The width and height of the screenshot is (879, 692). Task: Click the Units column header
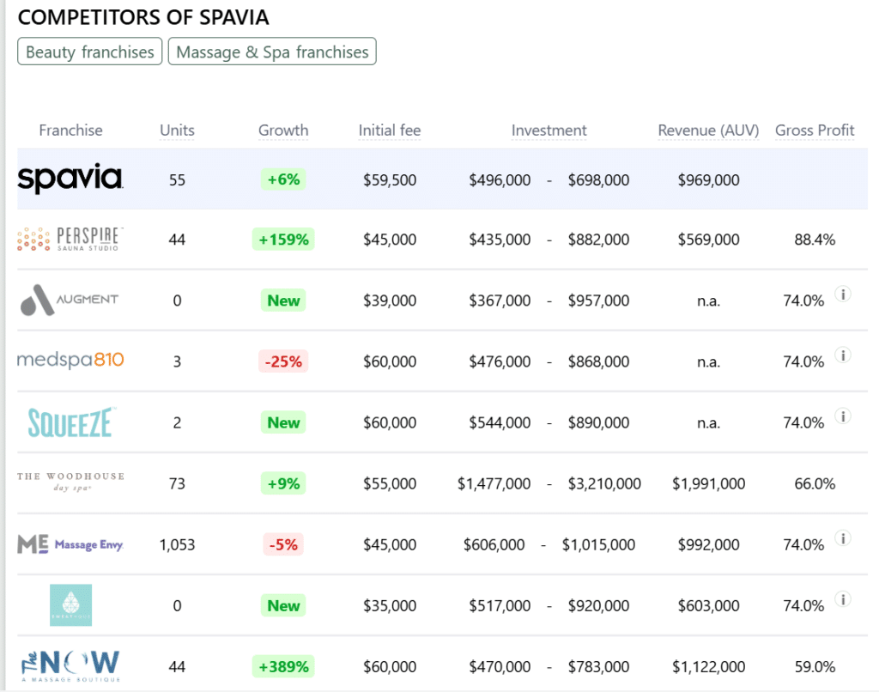click(x=177, y=131)
